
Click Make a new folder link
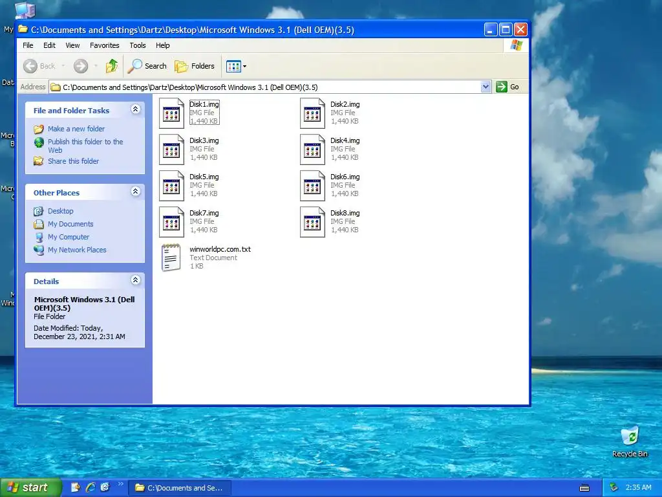tap(76, 129)
